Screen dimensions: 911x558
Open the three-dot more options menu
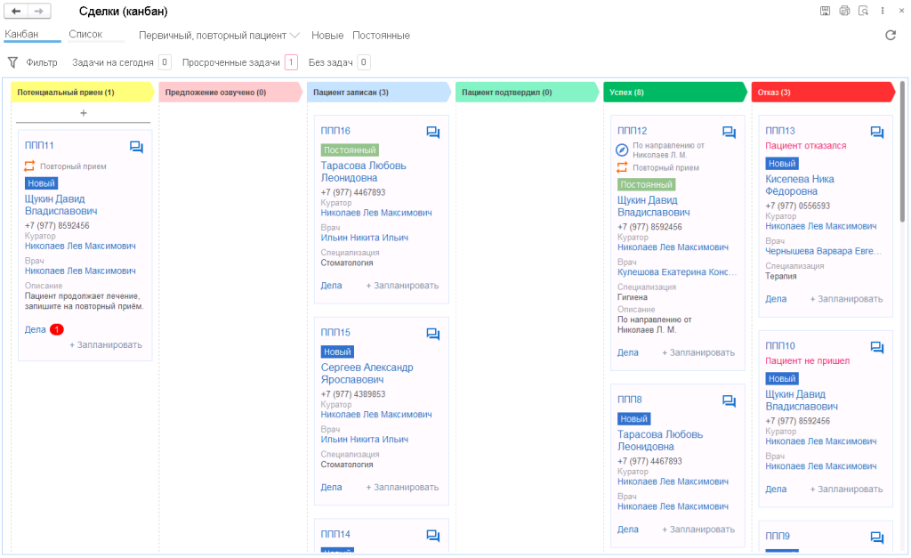click(882, 11)
